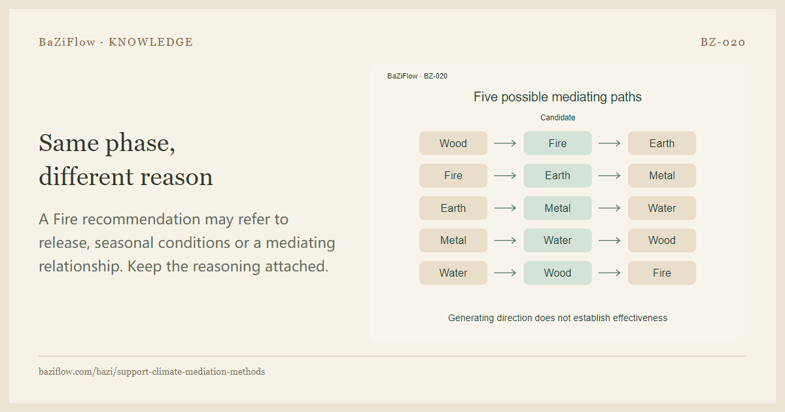The width and height of the screenshot is (785, 412).
Task: Click the green Water candidate box
Action: pos(557,240)
